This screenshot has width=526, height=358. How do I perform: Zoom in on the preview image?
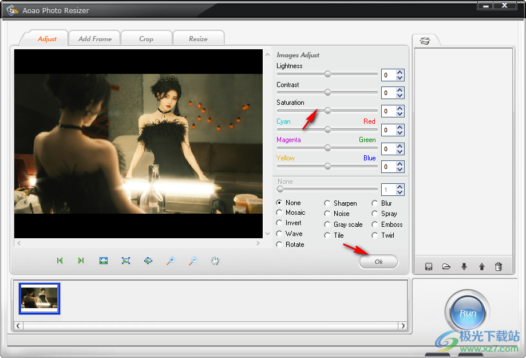[x=170, y=261]
